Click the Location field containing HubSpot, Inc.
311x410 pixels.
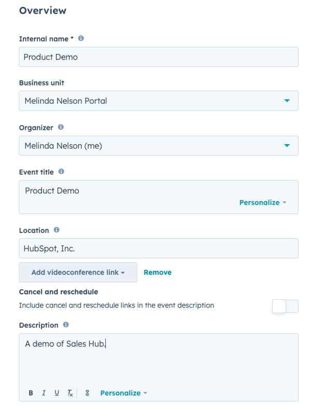click(x=159, y=248)
